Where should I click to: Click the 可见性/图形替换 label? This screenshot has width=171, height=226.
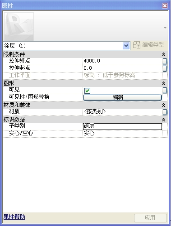[29, 97]
